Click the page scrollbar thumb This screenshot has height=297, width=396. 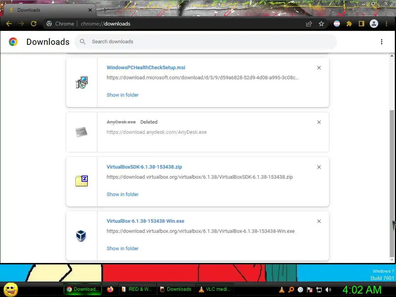coord(392,183)
